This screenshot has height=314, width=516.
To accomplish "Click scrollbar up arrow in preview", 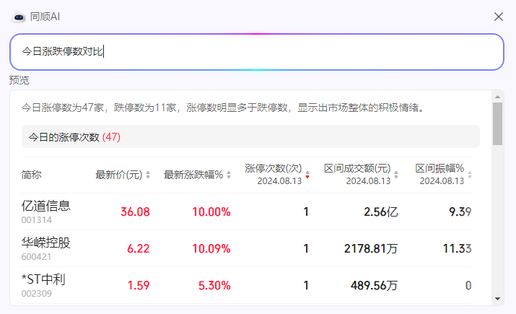I will 497,97.
